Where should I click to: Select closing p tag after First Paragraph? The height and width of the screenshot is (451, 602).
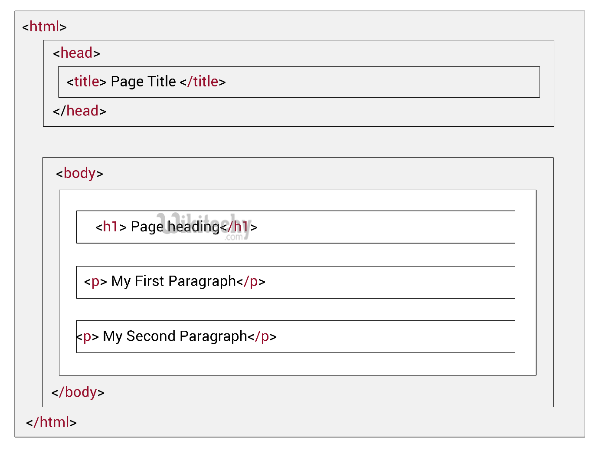(251, 282)
